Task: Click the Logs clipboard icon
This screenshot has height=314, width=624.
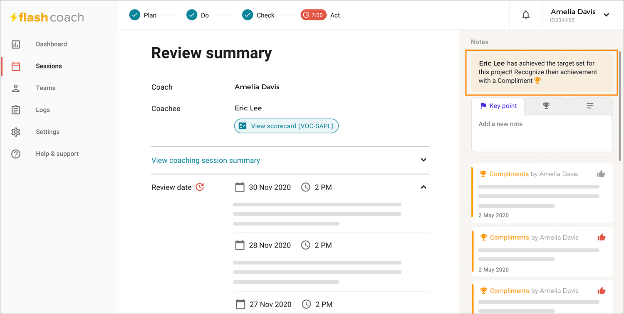Action: coord(16,110)
